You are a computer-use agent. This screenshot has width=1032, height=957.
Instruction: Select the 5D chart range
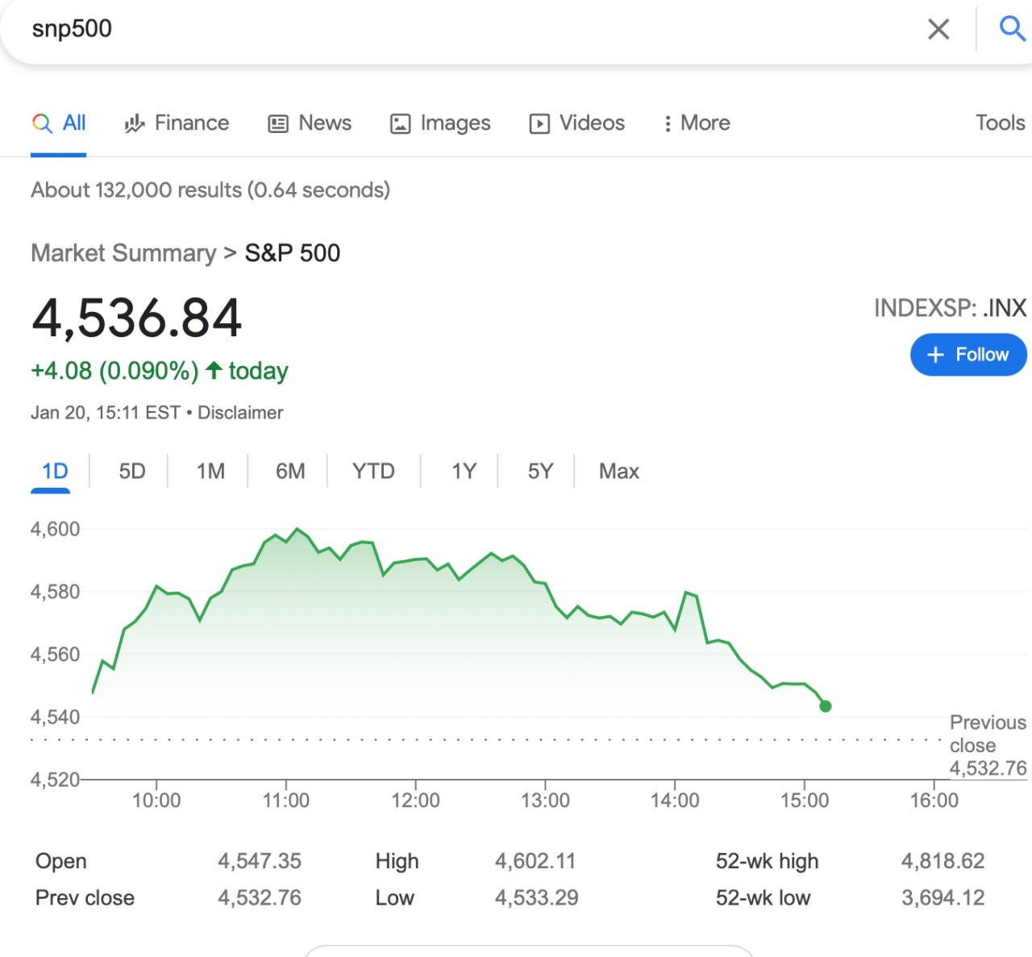coord(131,471)
